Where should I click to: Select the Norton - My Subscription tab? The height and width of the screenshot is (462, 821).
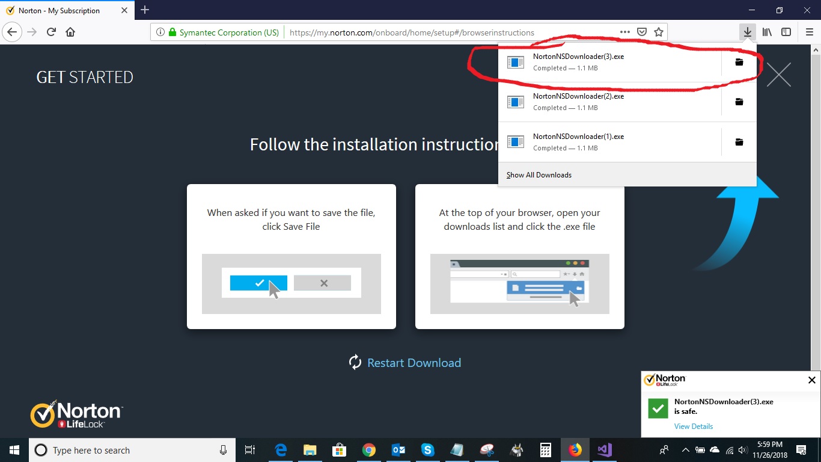pyautogui.click(x=66, y=10)
